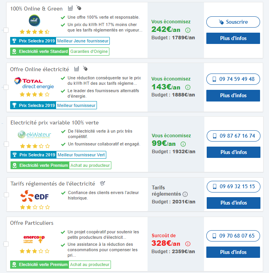
Task: Click mouse icon beside Offre Online électricité
Action: (85, 68)
